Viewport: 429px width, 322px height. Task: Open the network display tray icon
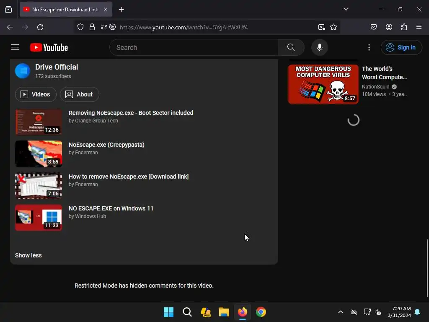[x=367, y=312]
